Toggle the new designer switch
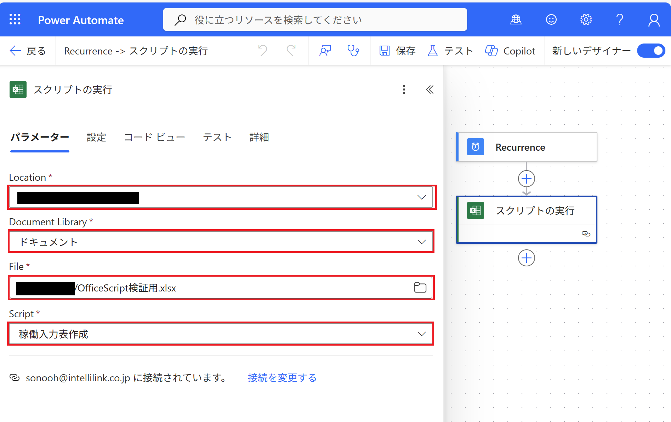Image resolution: width=671 pixels, height=422 pixels. point(651,51)
